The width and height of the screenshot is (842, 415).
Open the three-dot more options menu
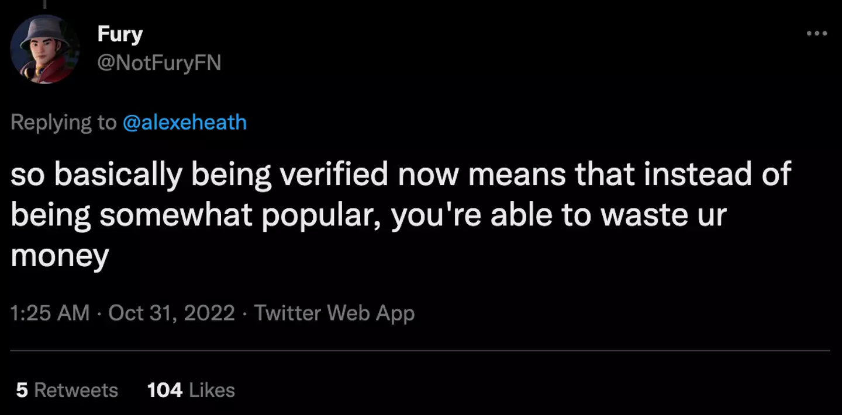[816, 34]
